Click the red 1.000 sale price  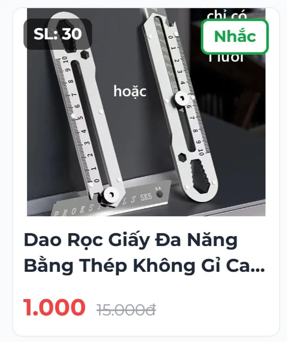pos(54,307)
